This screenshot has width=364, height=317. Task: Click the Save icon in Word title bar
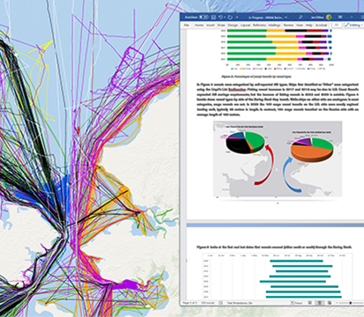click(213, 18)
